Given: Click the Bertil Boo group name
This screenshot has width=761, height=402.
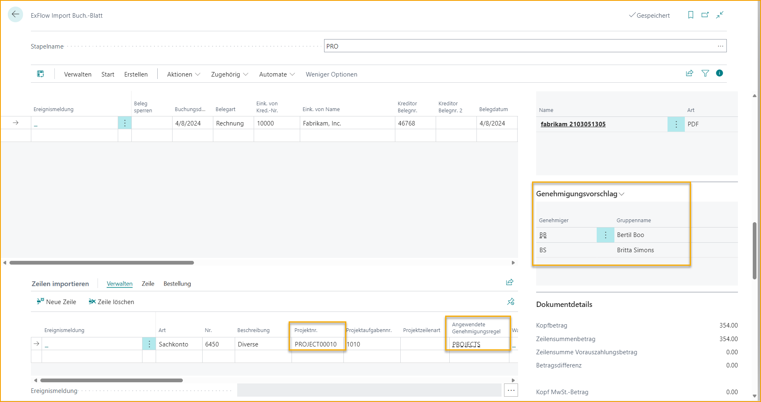Looking at the screenshot, I should [630, 235].
